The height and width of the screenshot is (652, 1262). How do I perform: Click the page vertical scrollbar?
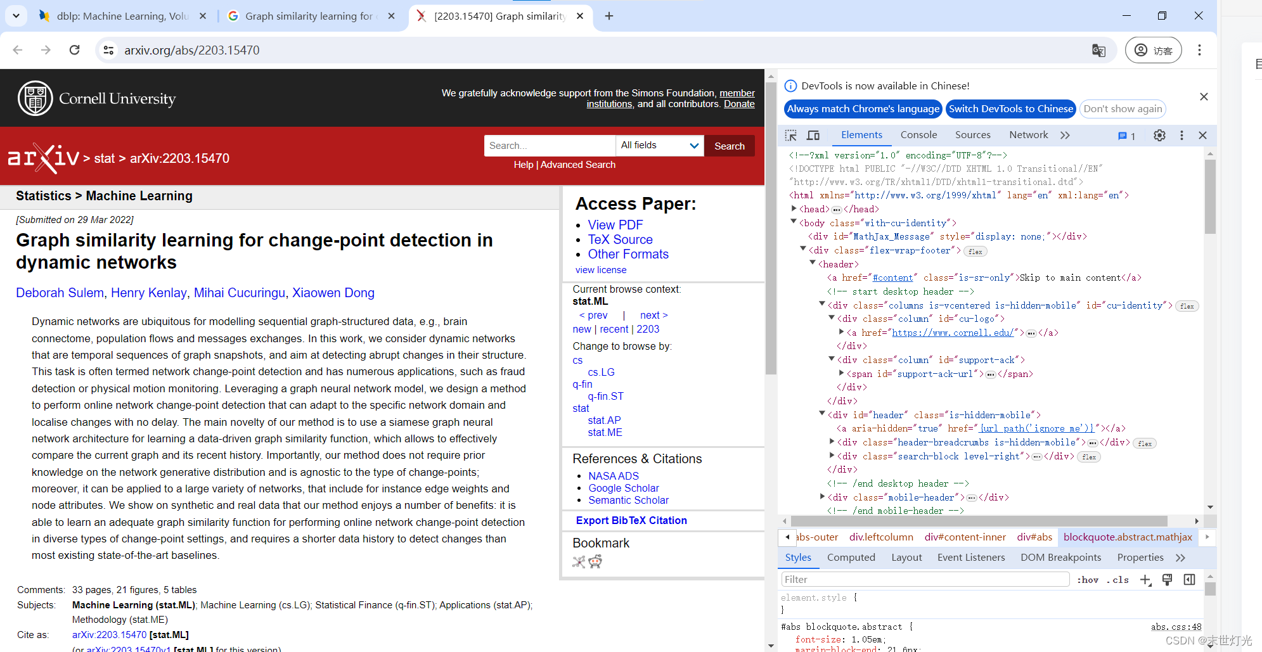[x=771, y=228]
